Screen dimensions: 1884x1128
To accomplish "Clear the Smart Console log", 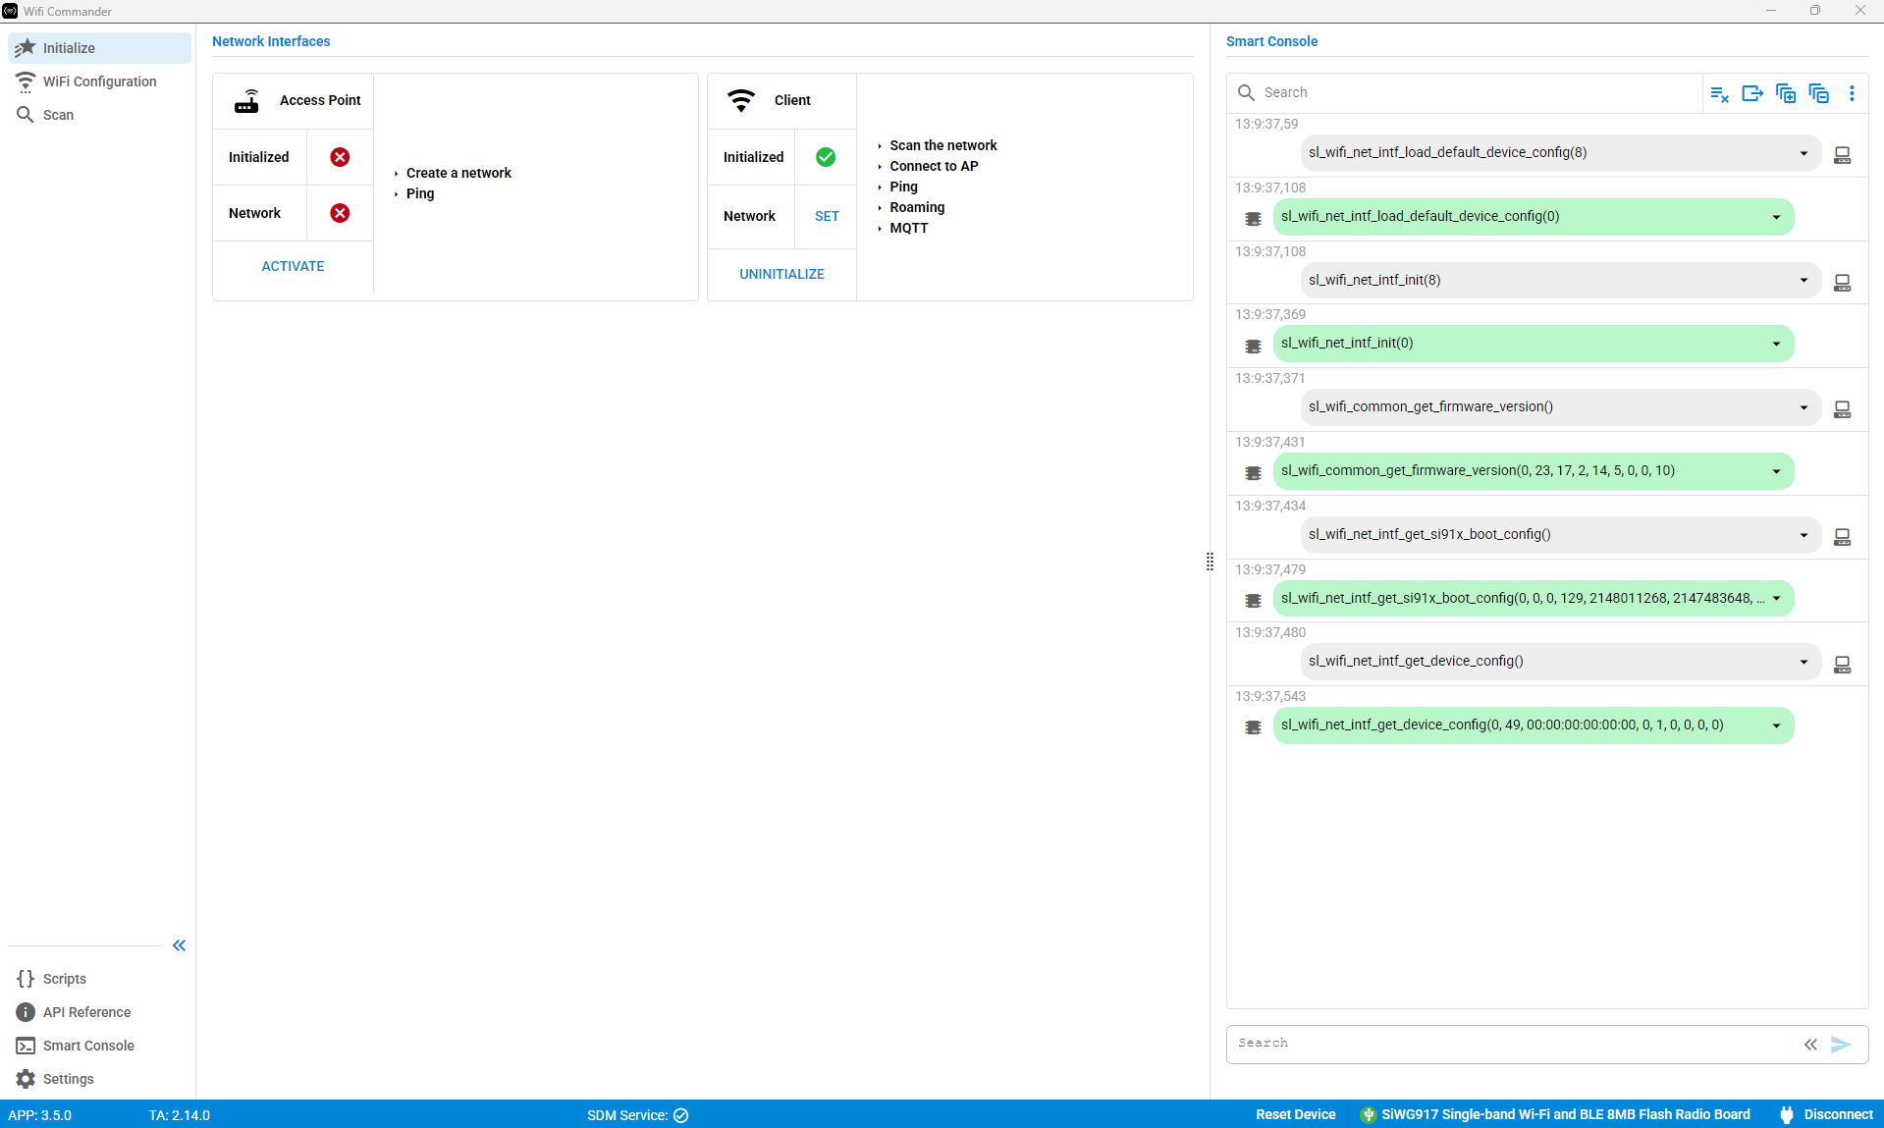I will 1719,93.
